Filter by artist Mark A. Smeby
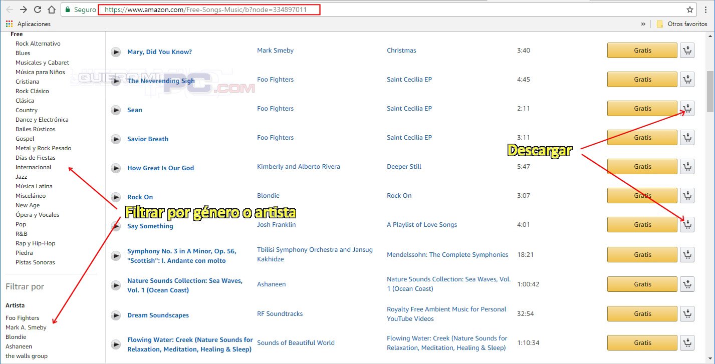 [26, 327]
